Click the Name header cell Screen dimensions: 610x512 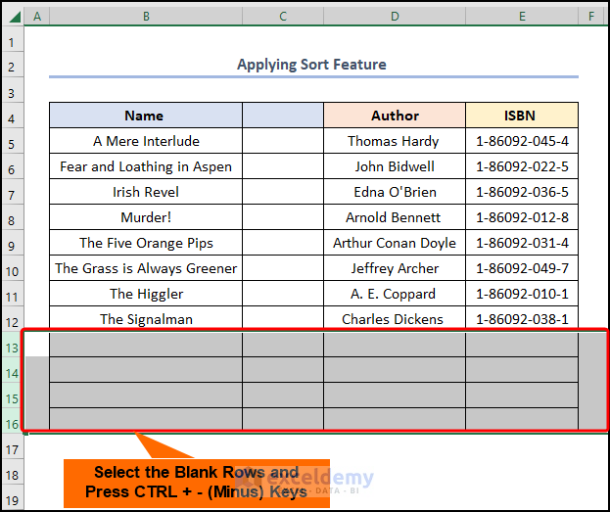(145, 116)
